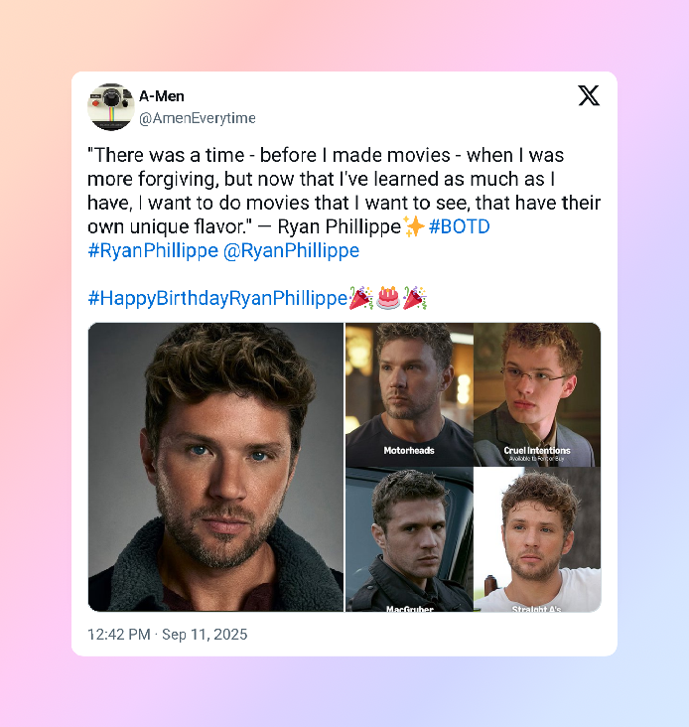
Task: Click the @AmenEverytime handle
Action: 198,118
